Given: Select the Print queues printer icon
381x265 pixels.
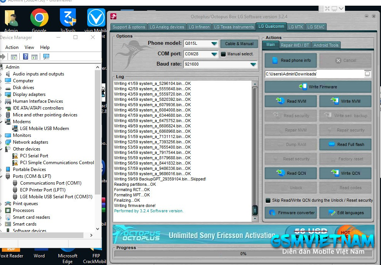Looking at the screenshot, I should [8, 204].
